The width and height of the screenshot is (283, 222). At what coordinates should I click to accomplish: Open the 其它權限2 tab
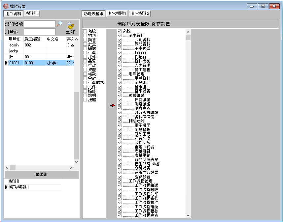point(140,14)
